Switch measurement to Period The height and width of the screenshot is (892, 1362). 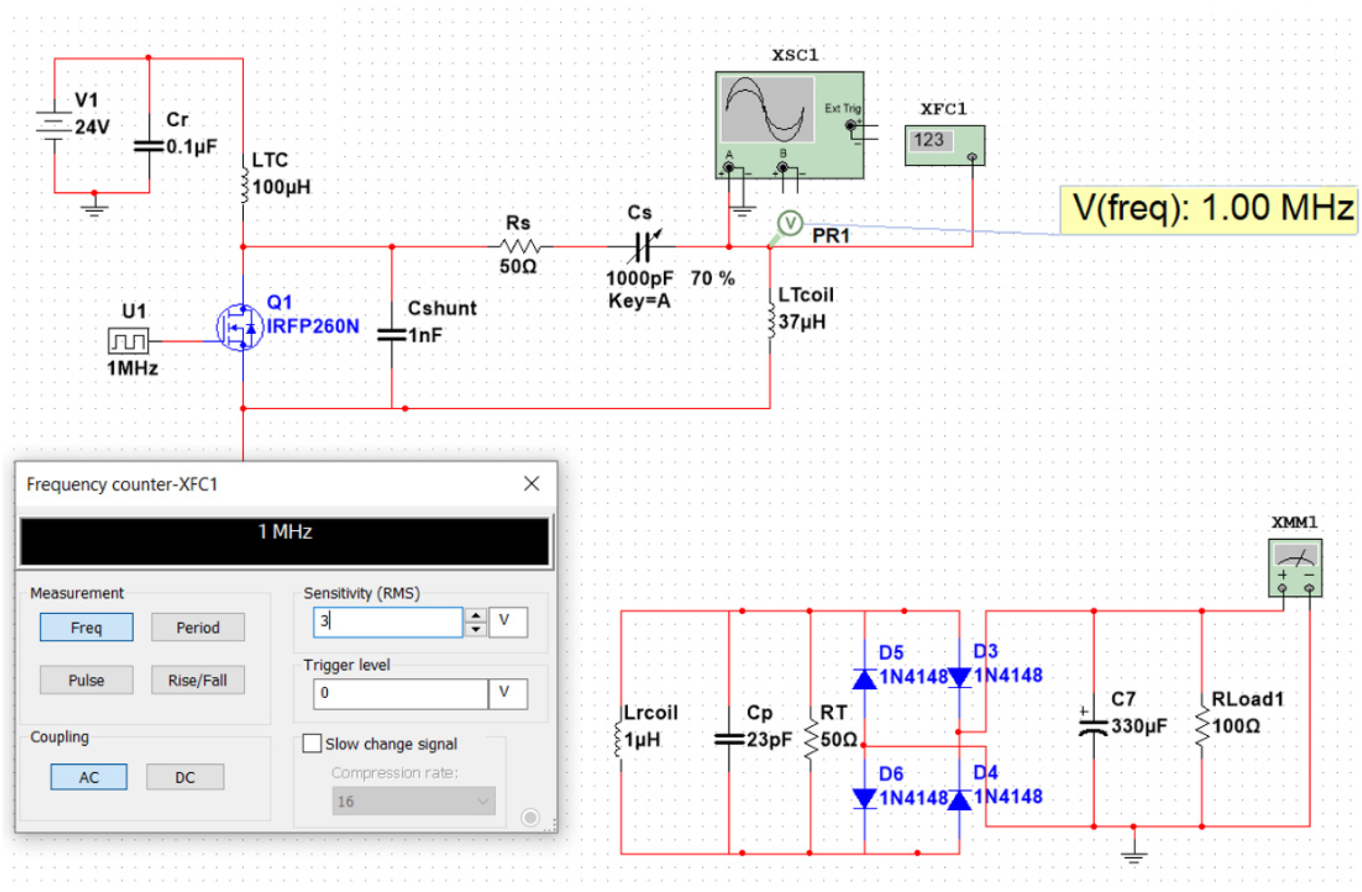tap(198, 627)
